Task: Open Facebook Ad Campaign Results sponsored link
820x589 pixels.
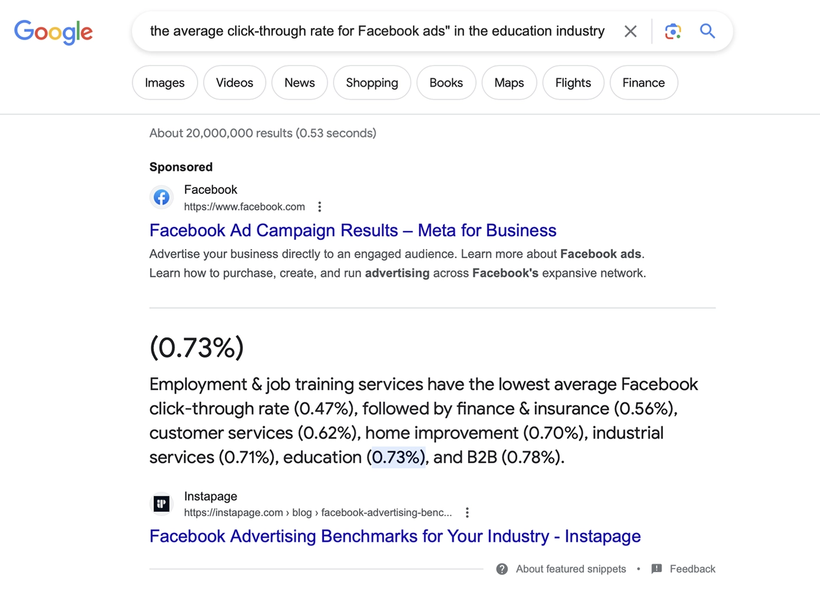Action: pos(353,231)
